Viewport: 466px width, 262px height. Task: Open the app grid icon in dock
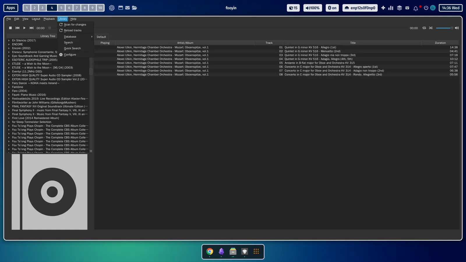click(256, 251)
